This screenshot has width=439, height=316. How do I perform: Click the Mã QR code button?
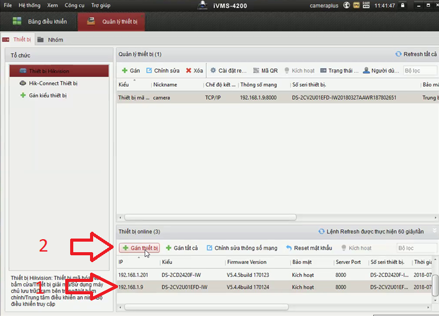[x=265, y=71]
